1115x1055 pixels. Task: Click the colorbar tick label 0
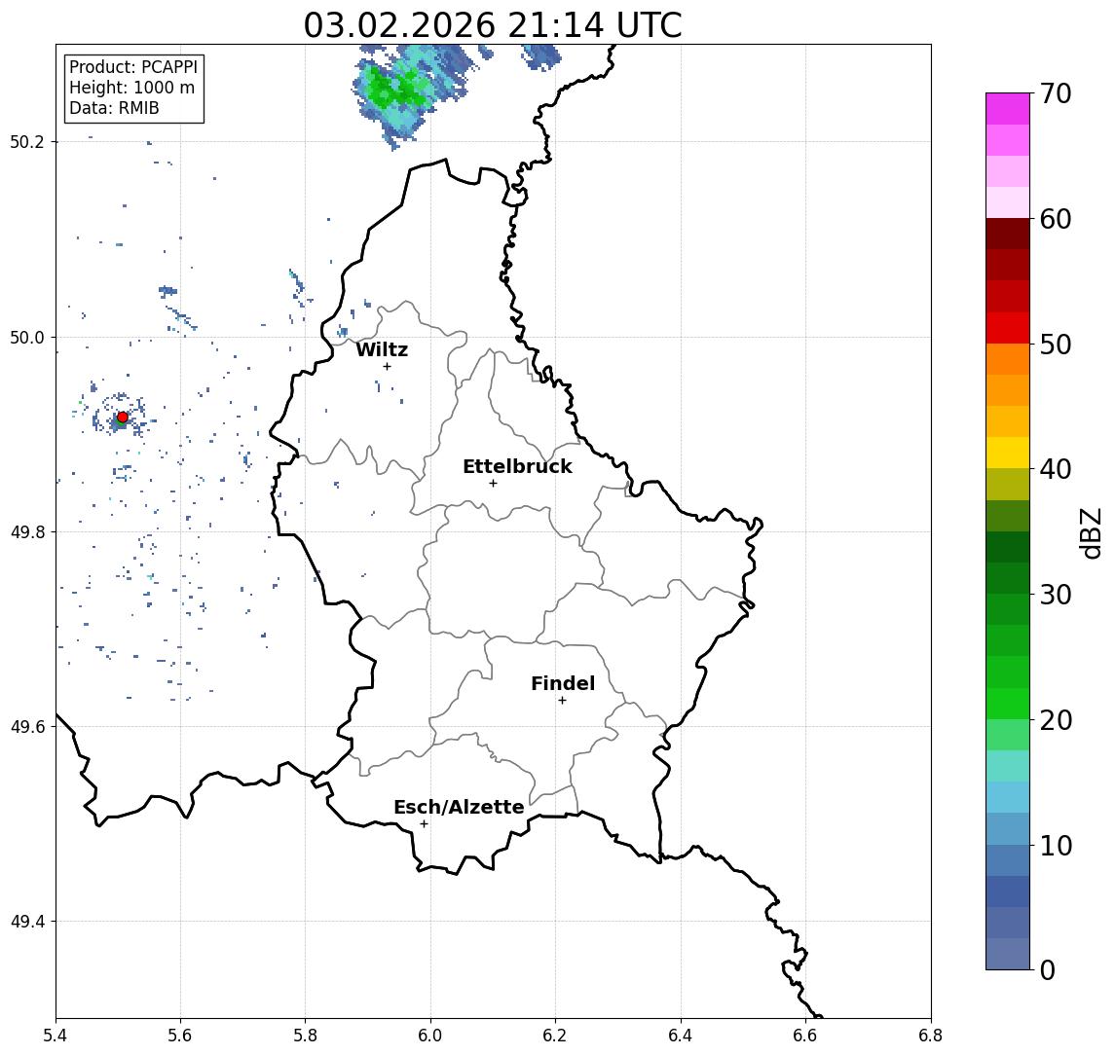pos(1048,969)
